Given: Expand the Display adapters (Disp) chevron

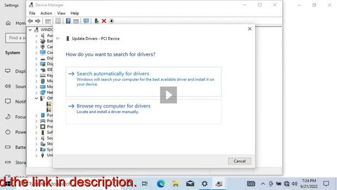Looking at the screenshot, I should (36, 64).
